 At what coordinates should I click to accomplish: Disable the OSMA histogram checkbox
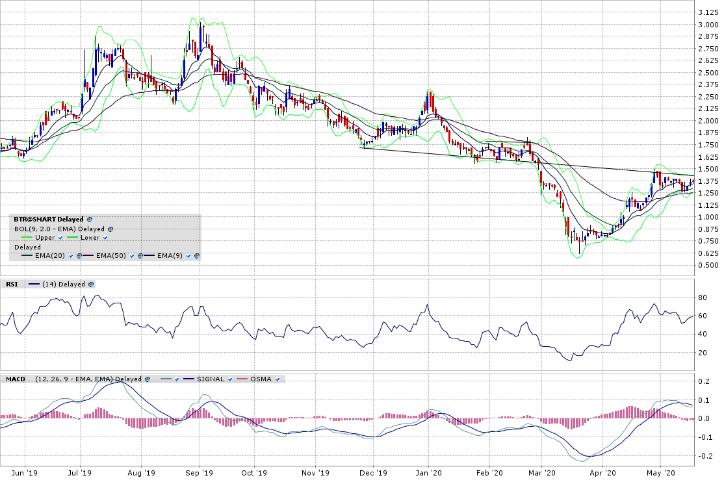pos(278,379)
